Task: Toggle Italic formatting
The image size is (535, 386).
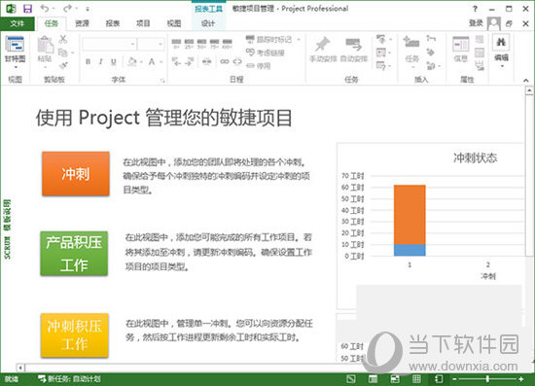Action: 100,61
